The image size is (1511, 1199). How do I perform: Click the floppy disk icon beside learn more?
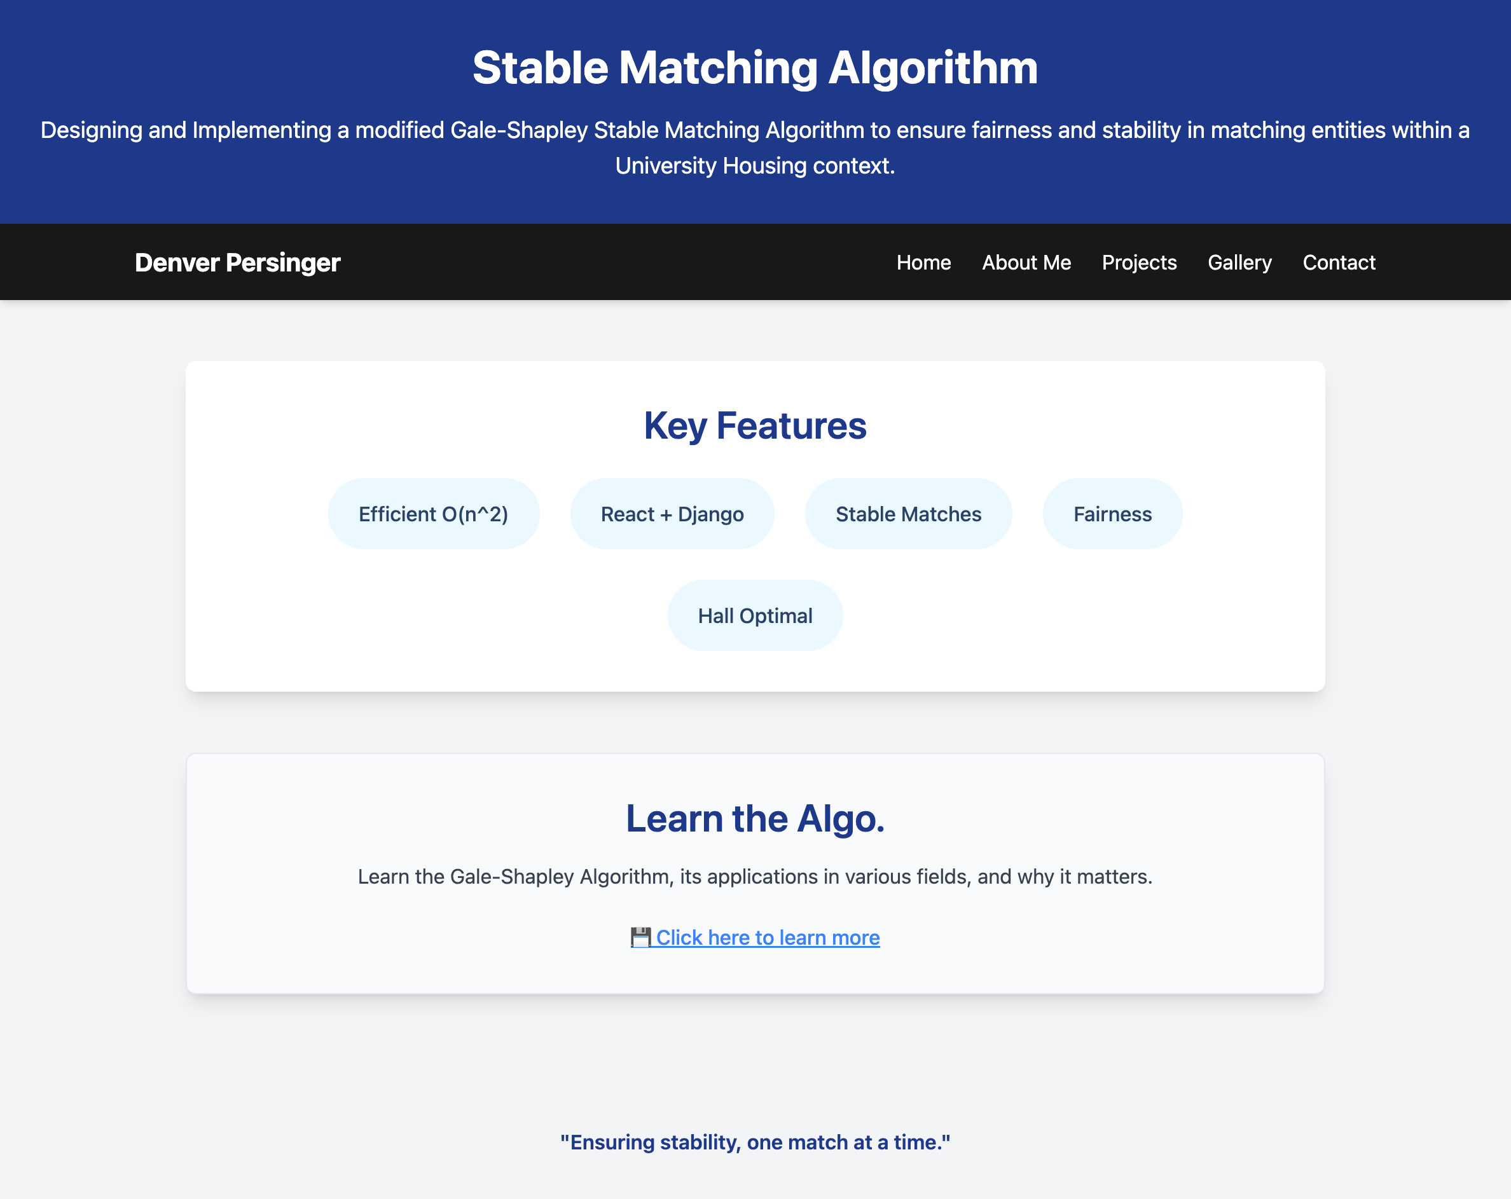click(642, 938)
